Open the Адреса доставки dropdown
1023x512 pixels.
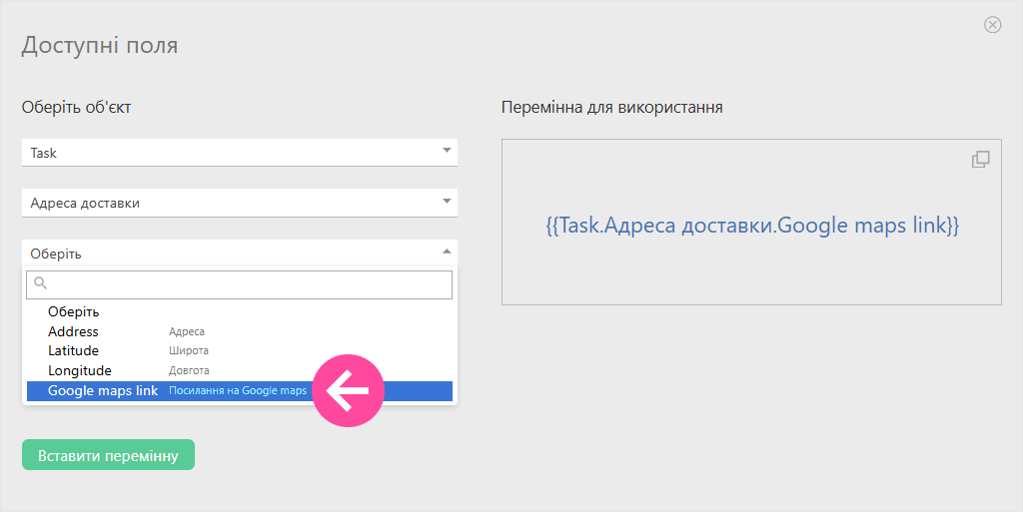coord(230,203)
